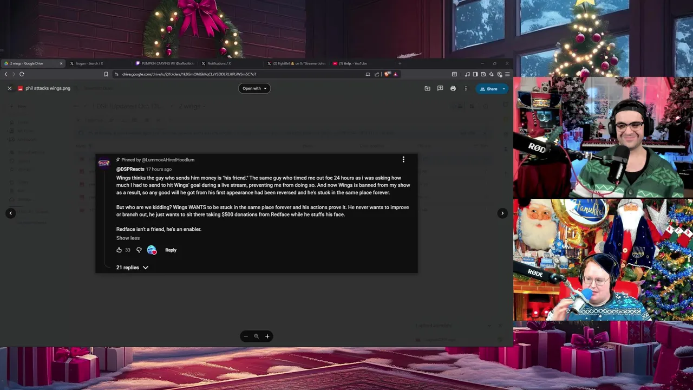Reset zoom with magnifier icon
This screenshot has height=390, width=693.
click(x=256, y=336)
